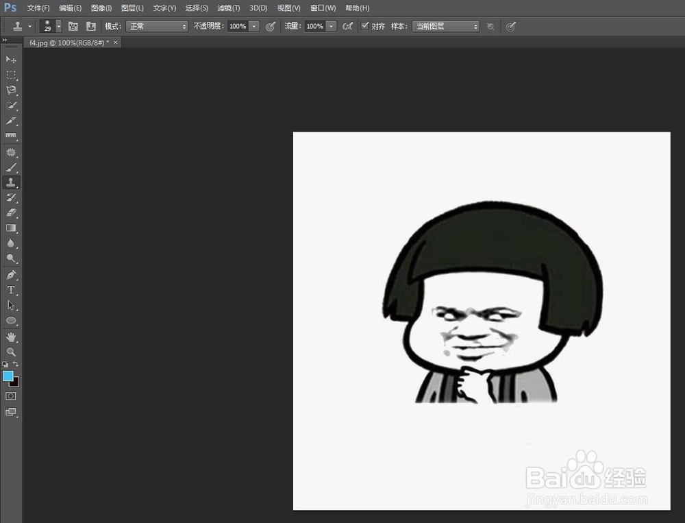Select the Rectangular Marquee tool
685x523 pixels.
point(11,75)
